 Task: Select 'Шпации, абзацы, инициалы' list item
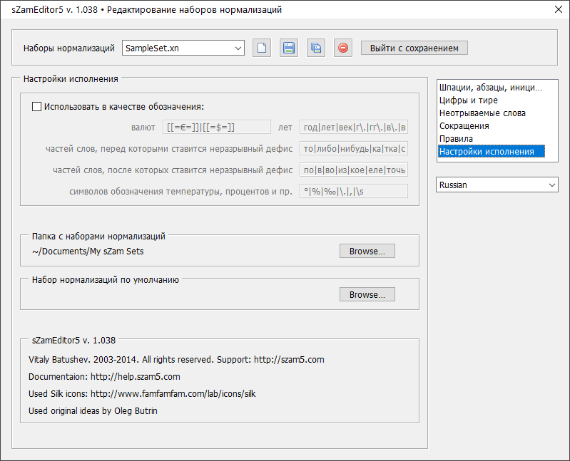click(x=490, y=88)
